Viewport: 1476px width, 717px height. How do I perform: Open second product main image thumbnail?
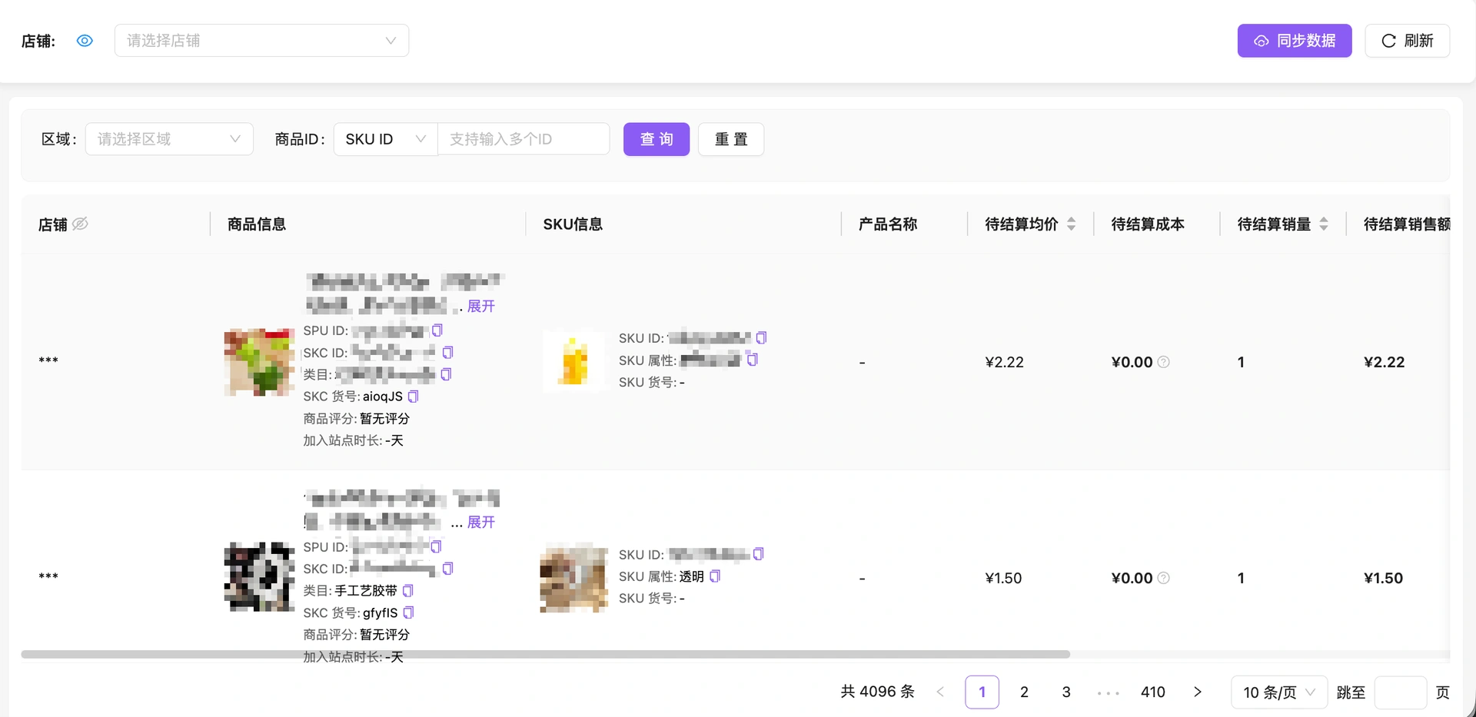[x=259, y=577]
